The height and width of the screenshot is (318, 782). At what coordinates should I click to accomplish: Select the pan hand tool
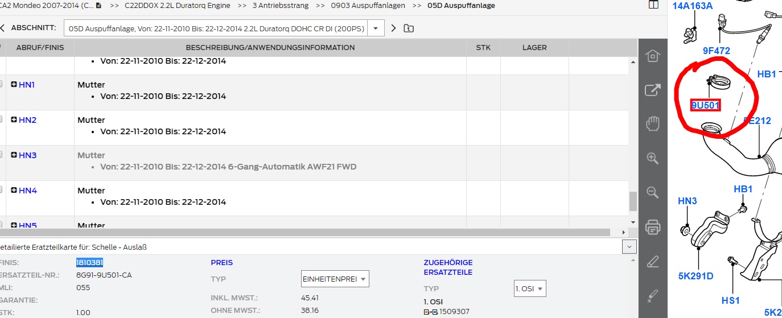point(653,123)
